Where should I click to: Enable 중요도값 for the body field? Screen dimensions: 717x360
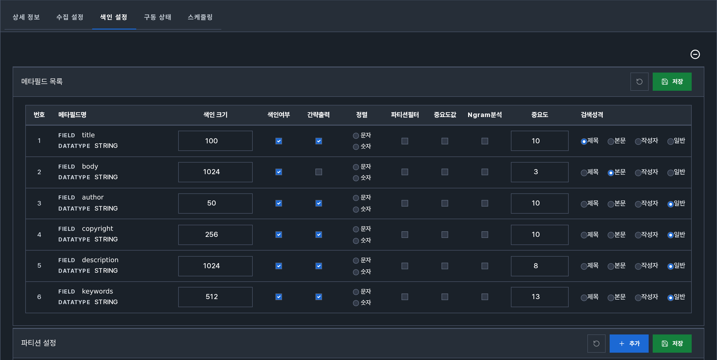click(x=445, y=172)
